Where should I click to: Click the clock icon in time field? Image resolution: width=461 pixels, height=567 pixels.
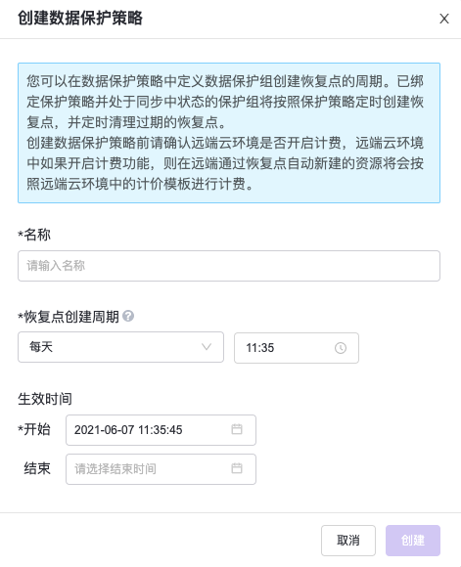click(341, 348)
